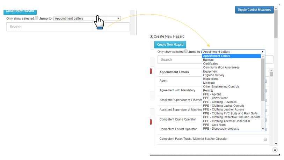Tick Only show selected checkbox in left inset

tap(37, 18)
